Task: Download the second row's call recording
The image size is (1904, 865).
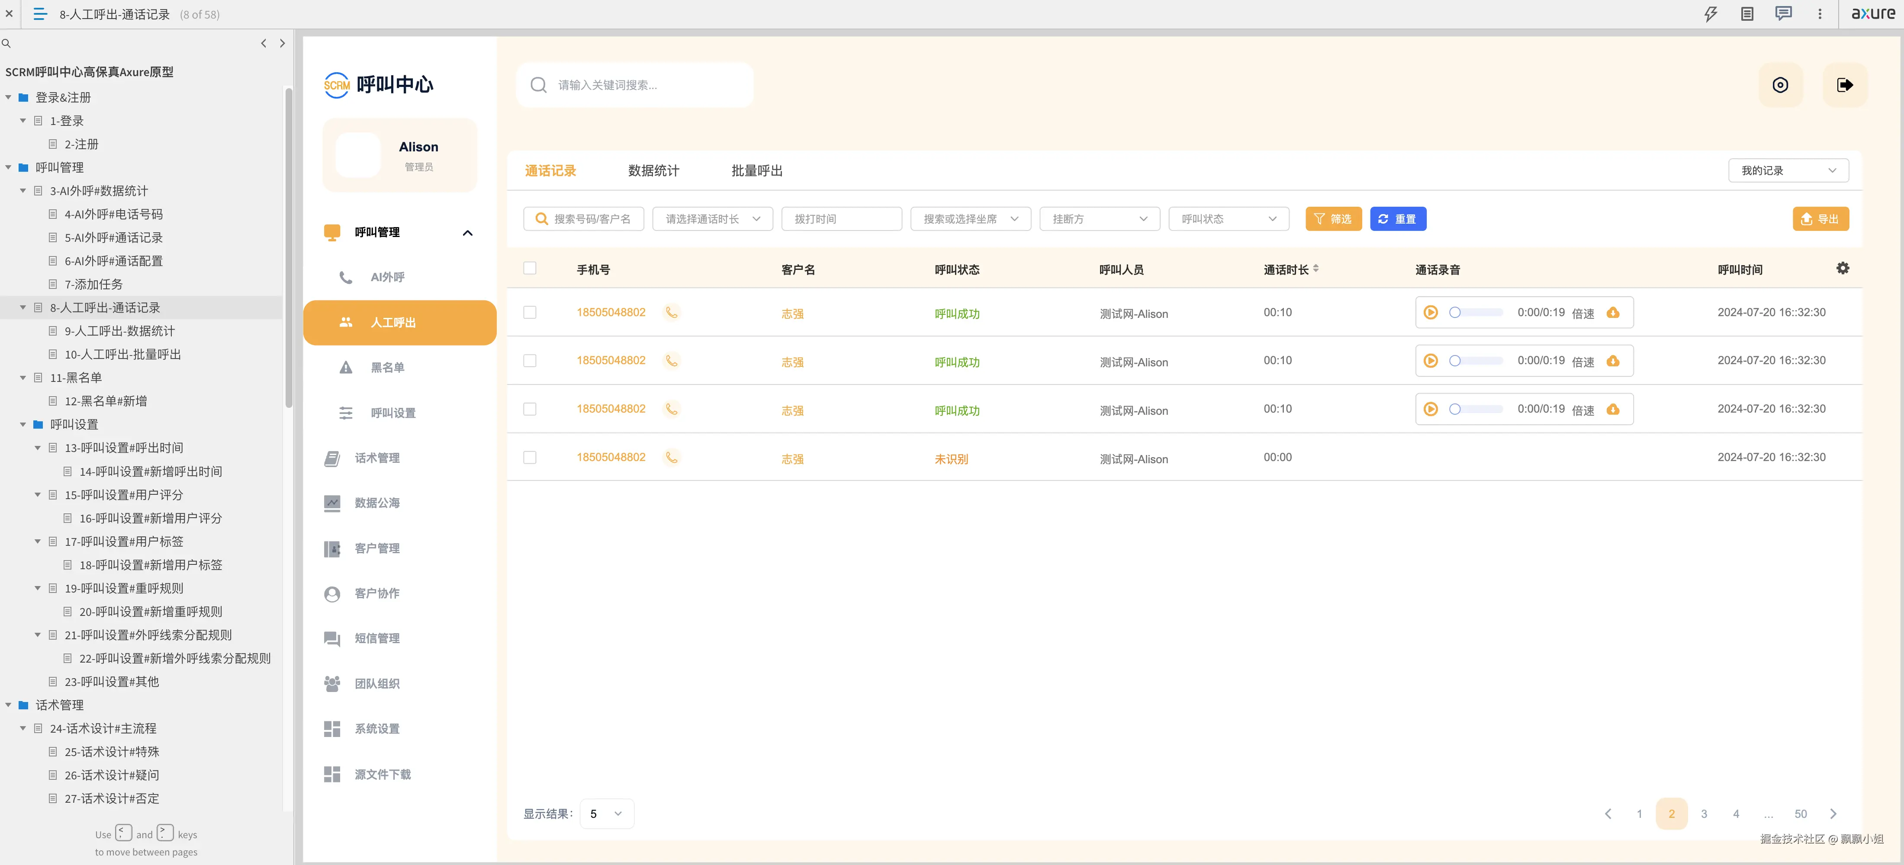Action: pos(1613,360)
